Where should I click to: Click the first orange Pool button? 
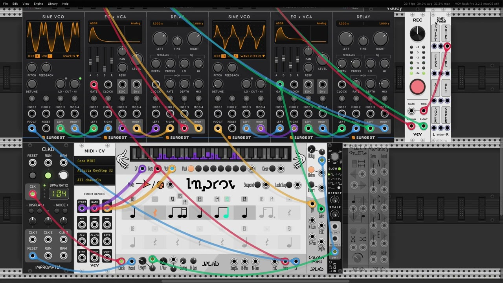pos(191,169)
